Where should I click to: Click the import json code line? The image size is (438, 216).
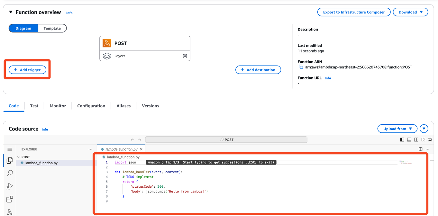(125, 162)
